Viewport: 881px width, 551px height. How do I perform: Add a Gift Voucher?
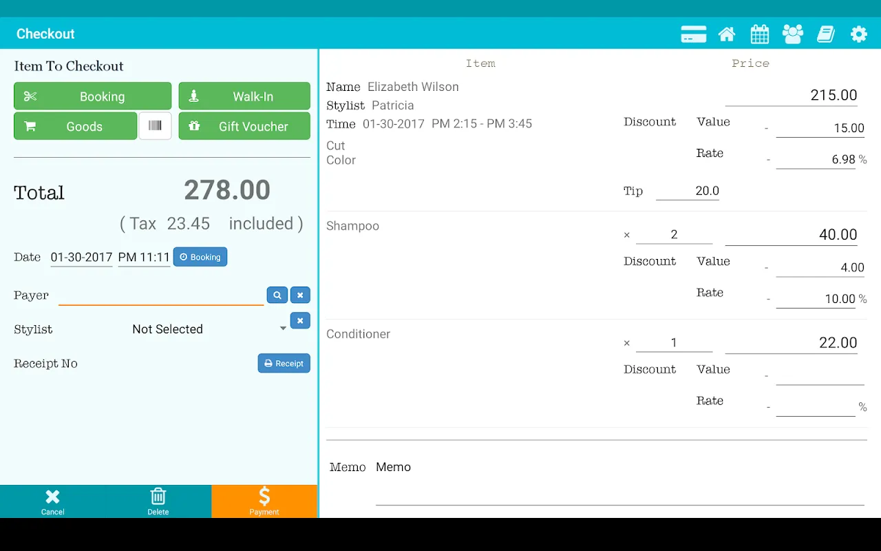point(244,126)
